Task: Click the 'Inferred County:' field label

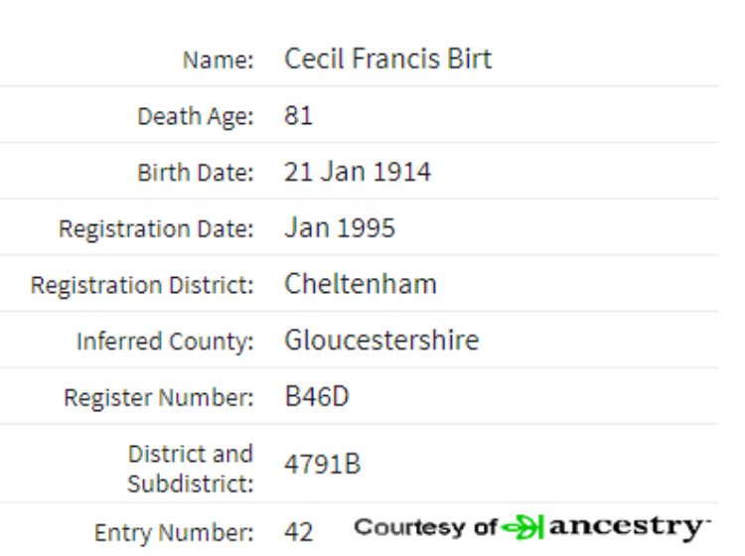Action: coord(165,342)
